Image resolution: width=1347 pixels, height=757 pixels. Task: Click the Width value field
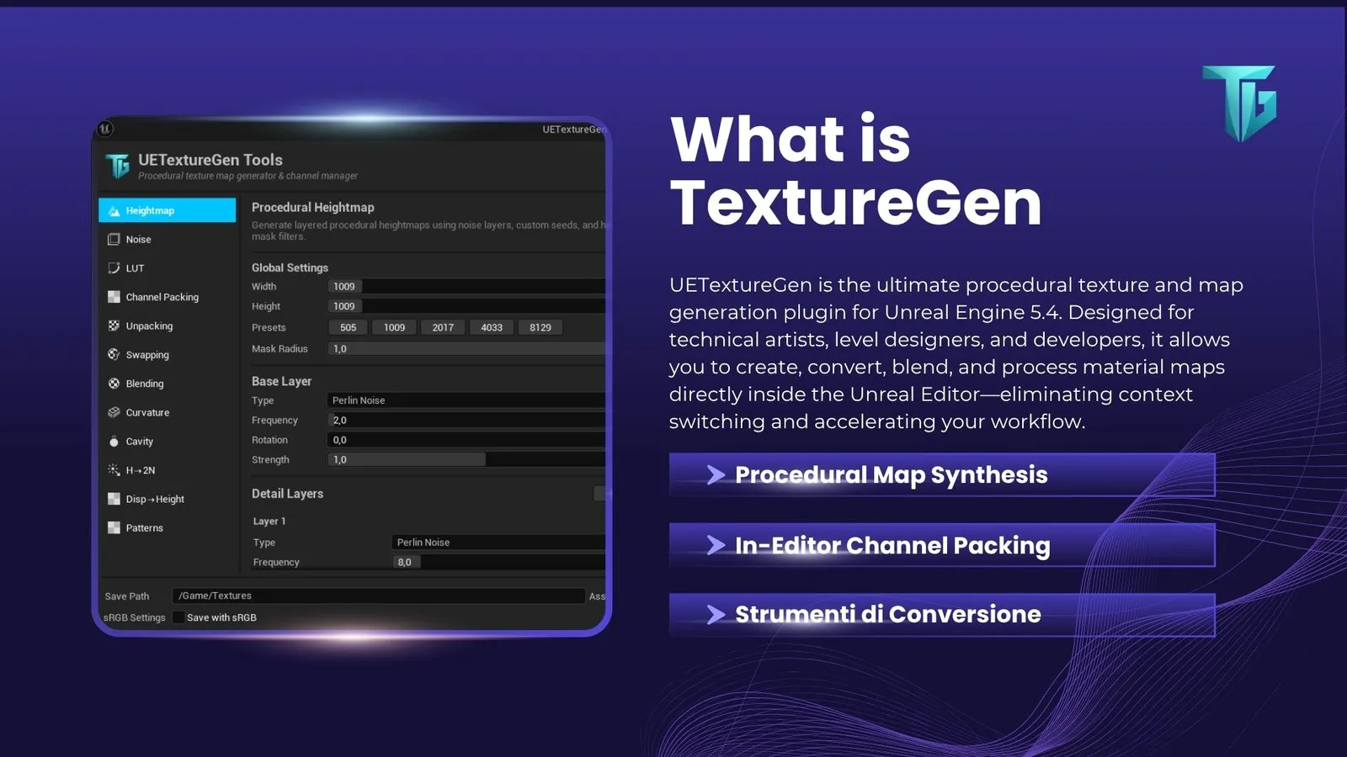[466, 287]
